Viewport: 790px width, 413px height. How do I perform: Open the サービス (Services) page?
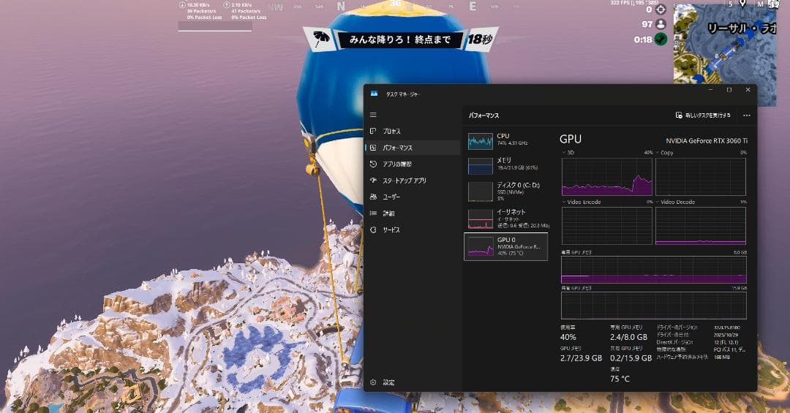412,230
